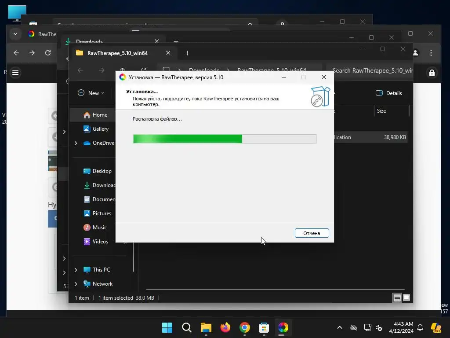
Task: Close the Downloads tab in the back Explorer window
Action: coord(157,41)
